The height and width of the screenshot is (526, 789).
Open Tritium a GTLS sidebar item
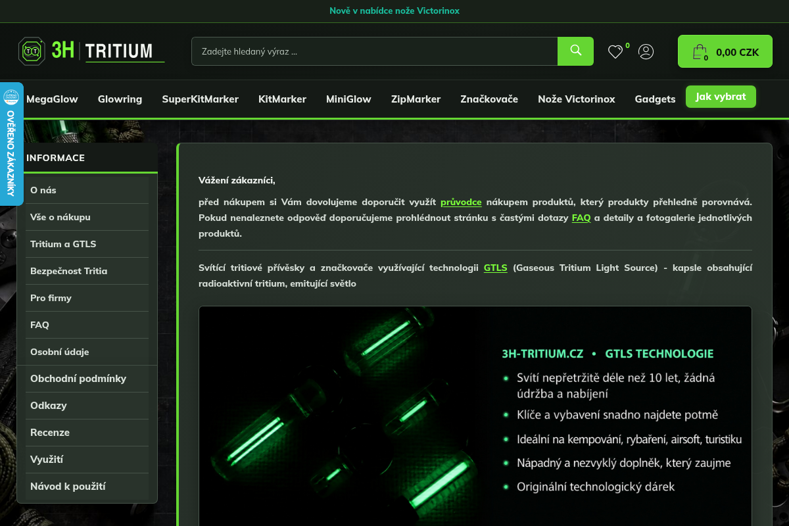coord(87,244)
